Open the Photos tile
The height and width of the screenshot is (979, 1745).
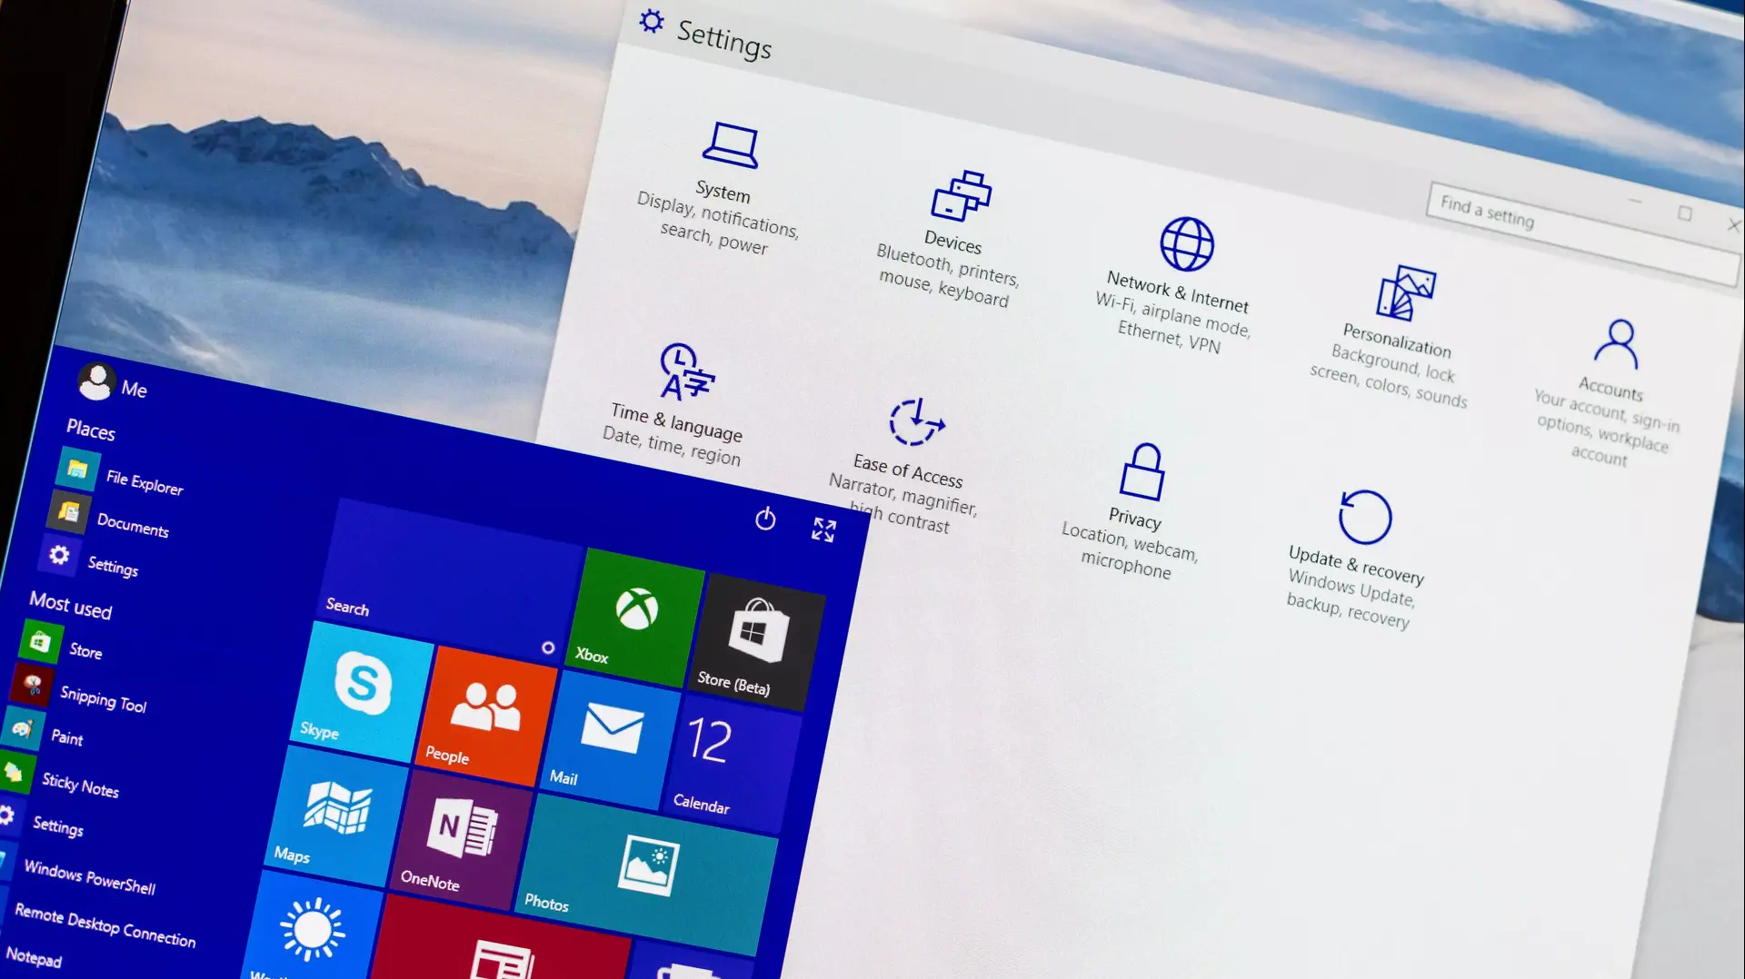click(645, 875)
